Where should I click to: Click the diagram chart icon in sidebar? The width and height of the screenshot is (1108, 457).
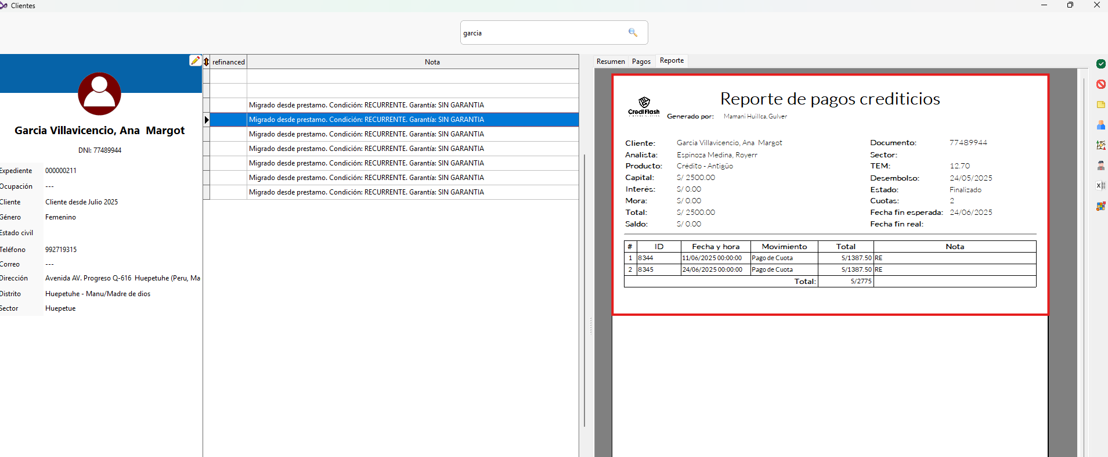pos(1100,145)
